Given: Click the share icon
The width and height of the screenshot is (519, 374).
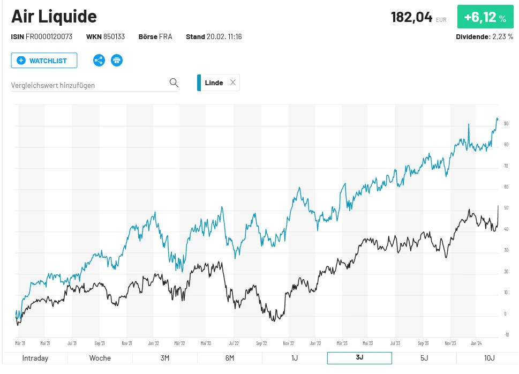Looking at the screenshot, I should [99, 61].
